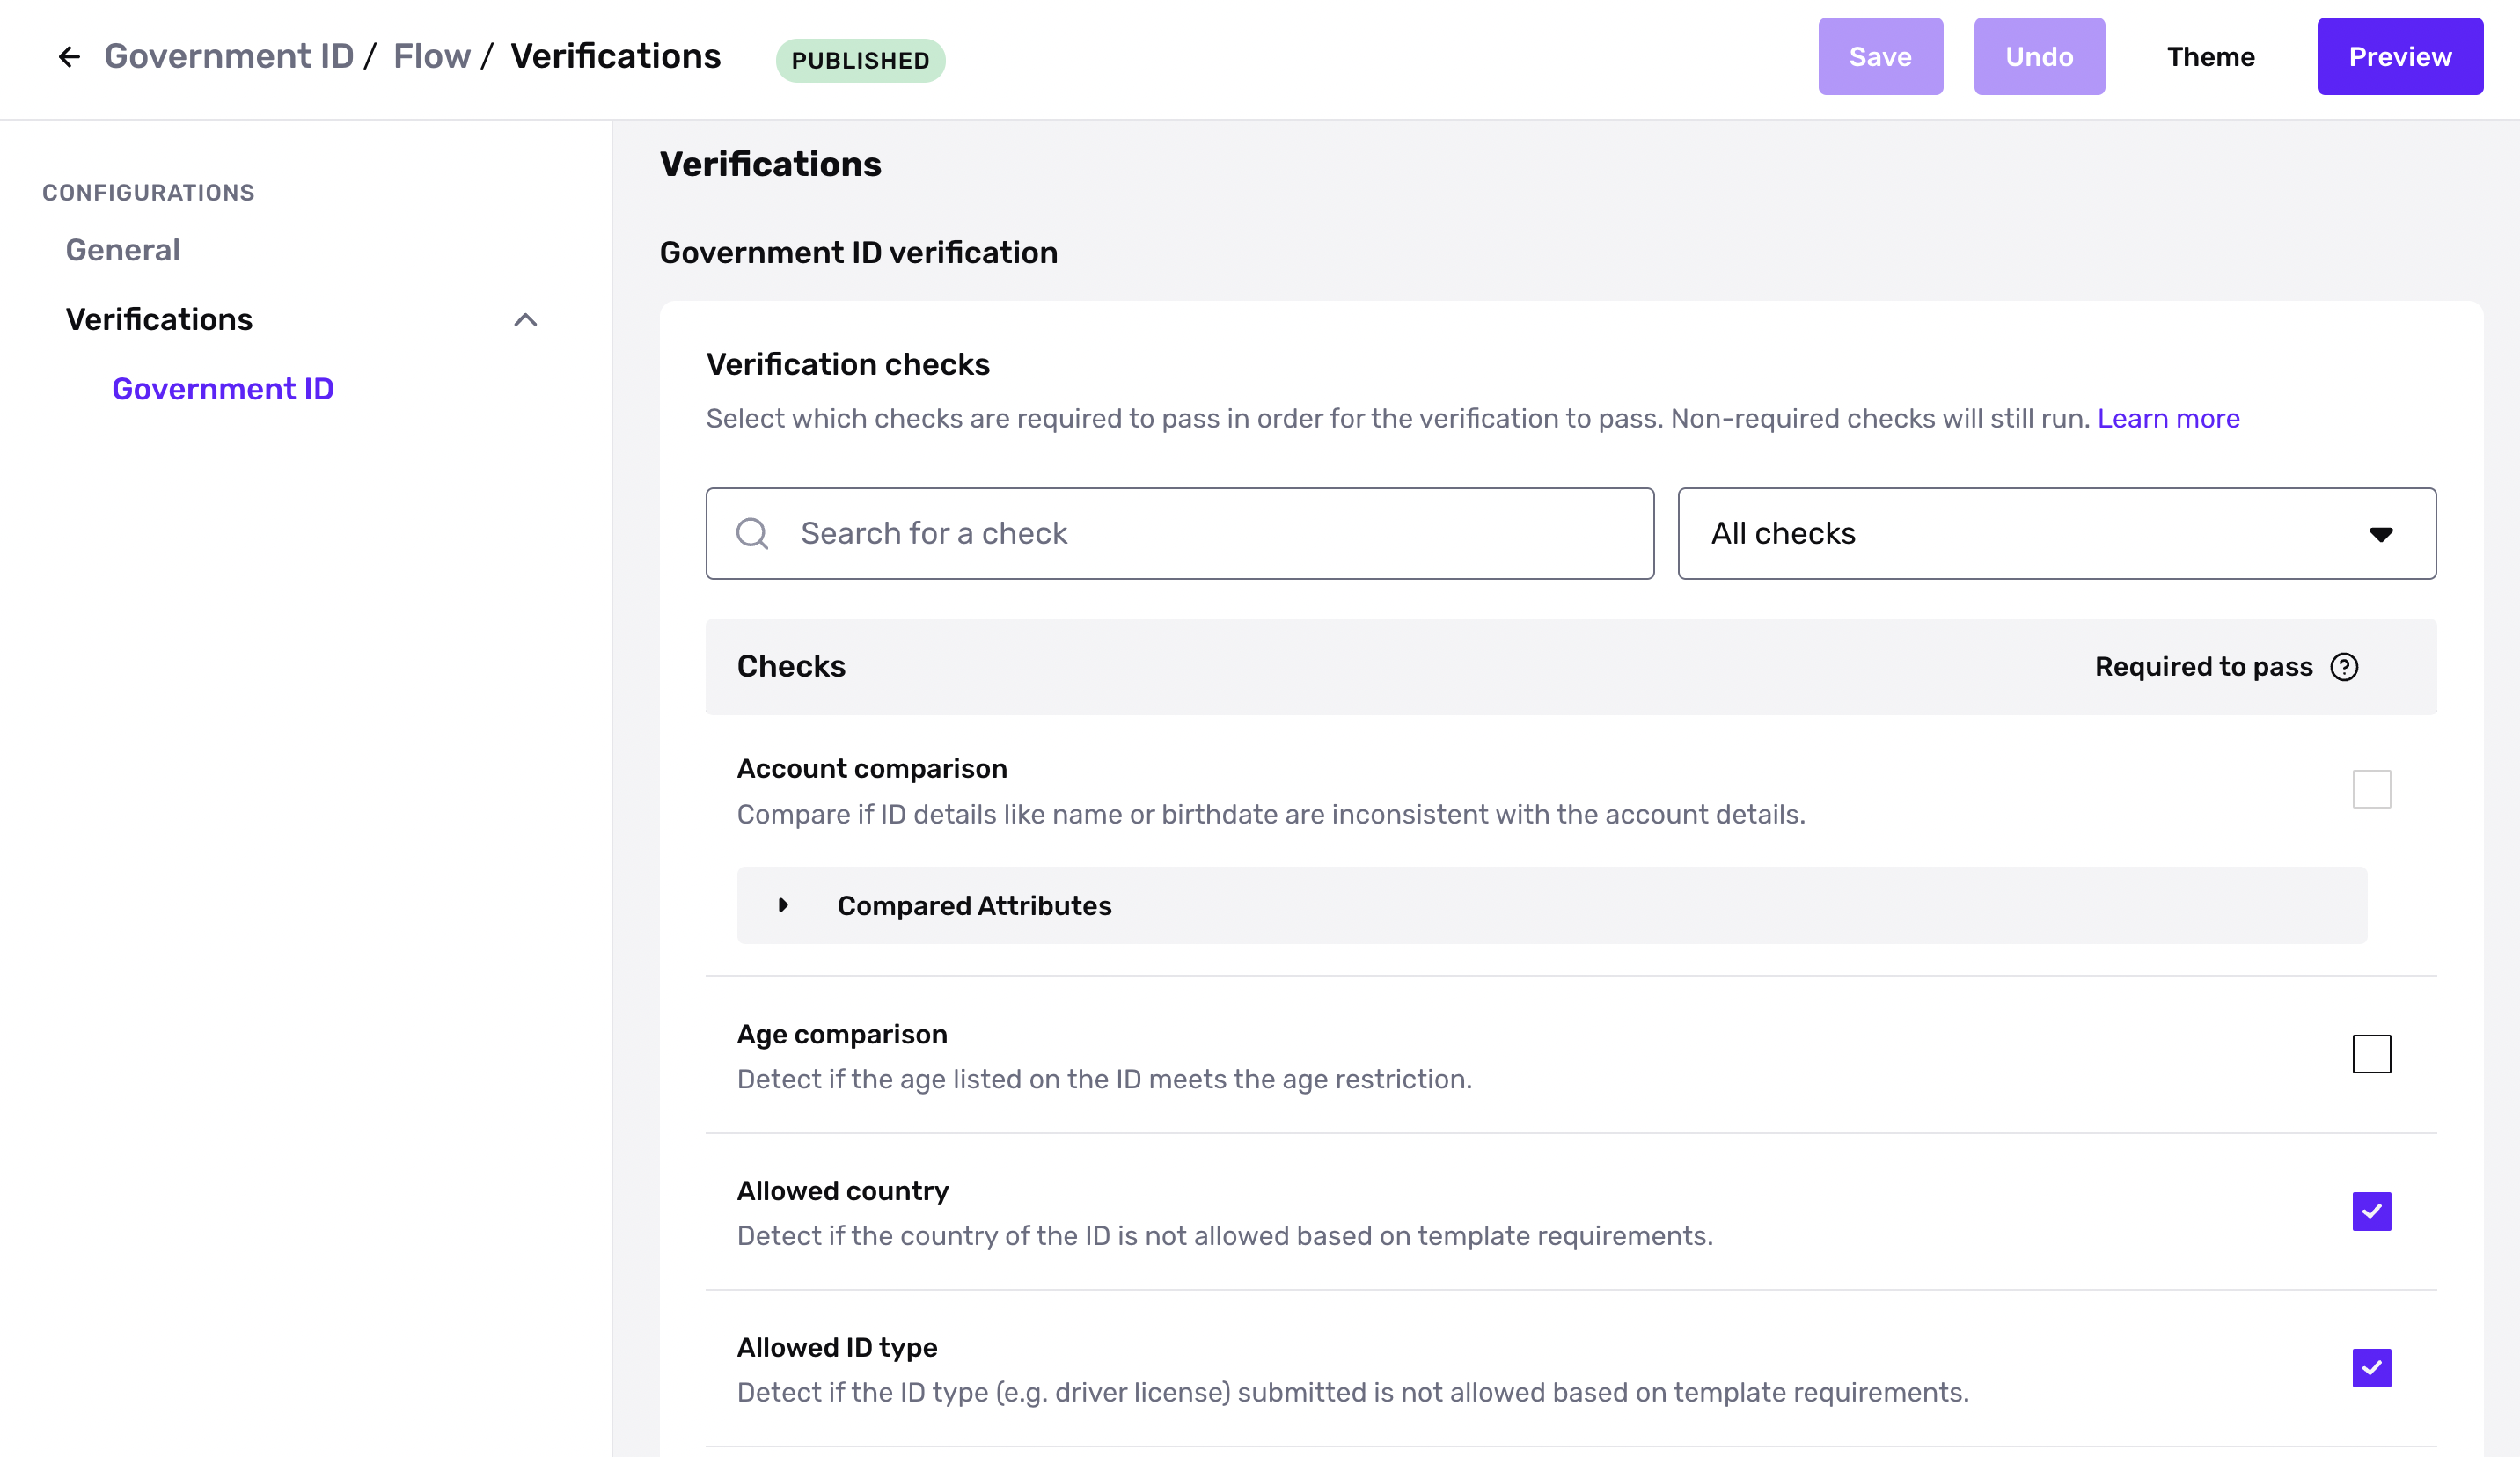Image resolution: width=2520 pixels, height=1457 pixels.
Task: Click the Save button
Action: point(1879,57)
